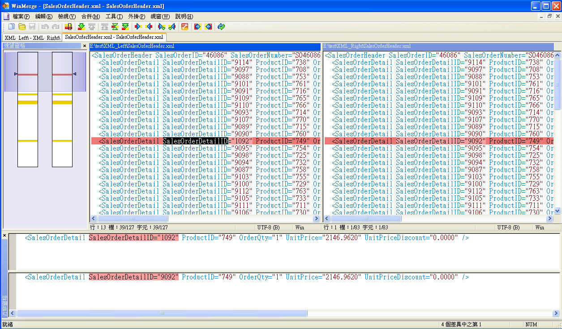Click upper diff pane SalesOrderDetailID="1092" highlight
This screenshot has height=329, width=562.
[x=133, y=237]
